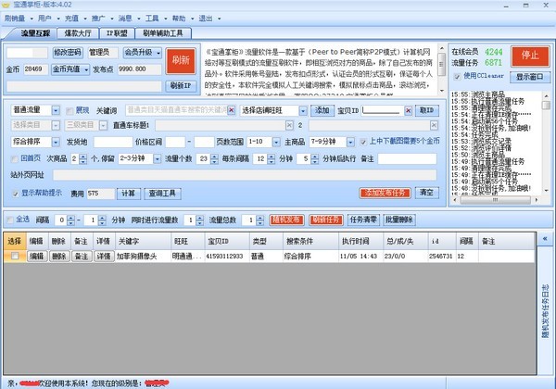The width and height of the screenshot is (556, 389).
Task: Increase the 流量个数 spinner value
Action: [x=214, y=157]
